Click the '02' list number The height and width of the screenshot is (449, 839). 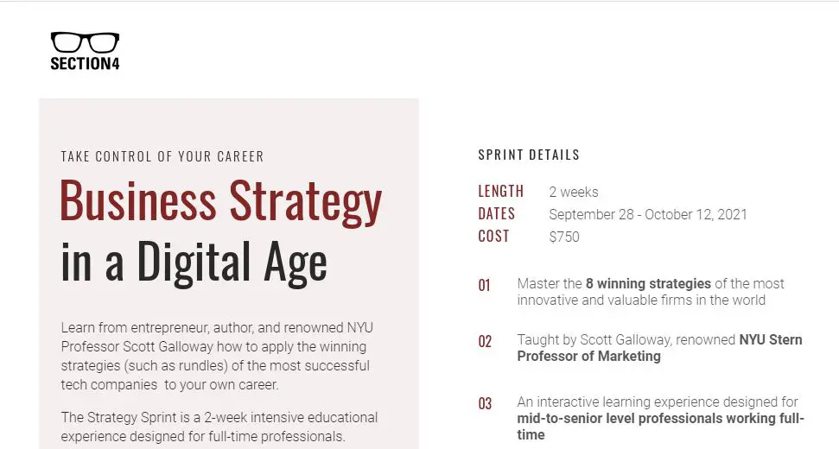[x=485, y=342]
